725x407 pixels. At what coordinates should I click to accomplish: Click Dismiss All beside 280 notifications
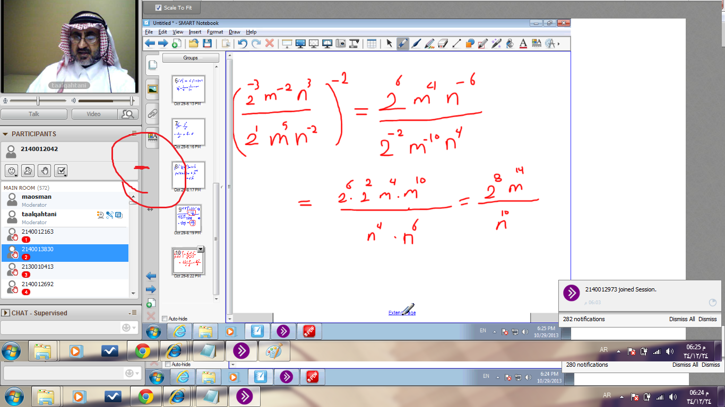click(685, 365)
